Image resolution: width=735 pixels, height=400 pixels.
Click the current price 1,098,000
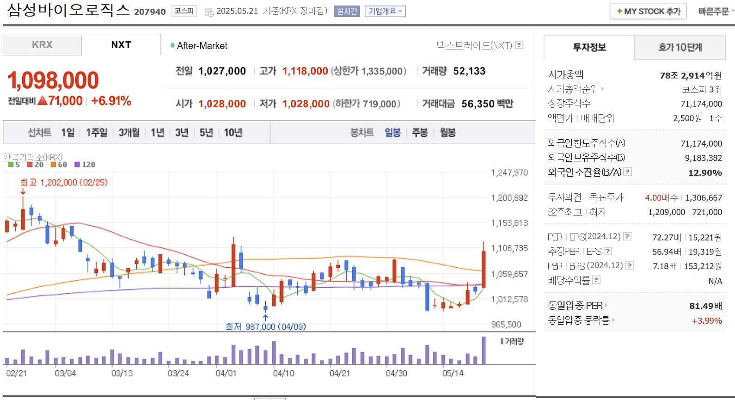(x=53, y=80)
